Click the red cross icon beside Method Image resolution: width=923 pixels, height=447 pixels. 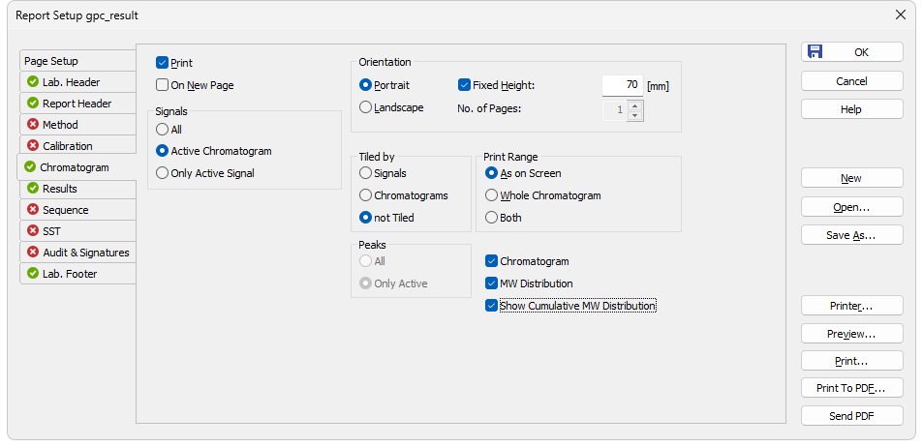33,124
